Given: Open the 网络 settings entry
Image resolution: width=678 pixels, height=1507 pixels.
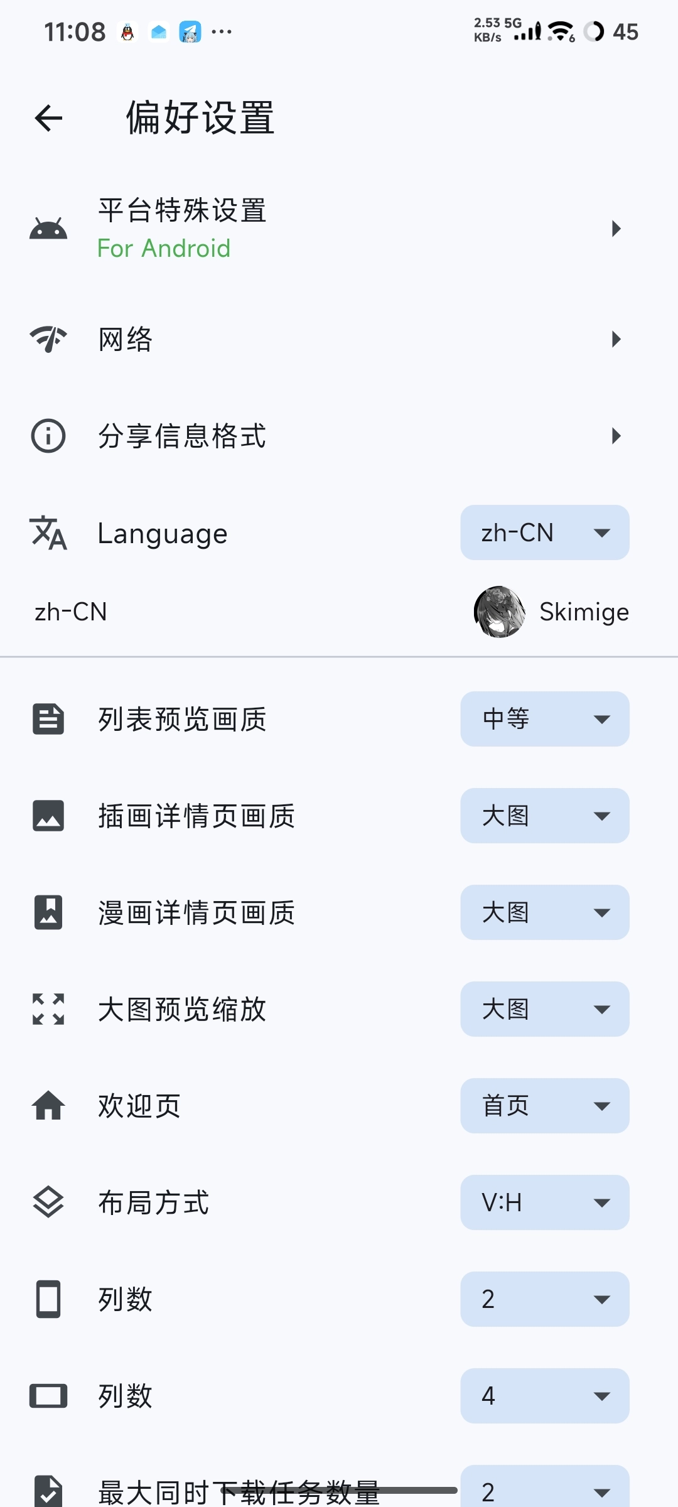Looking at the screenshot, I should (x=339, y=339).
